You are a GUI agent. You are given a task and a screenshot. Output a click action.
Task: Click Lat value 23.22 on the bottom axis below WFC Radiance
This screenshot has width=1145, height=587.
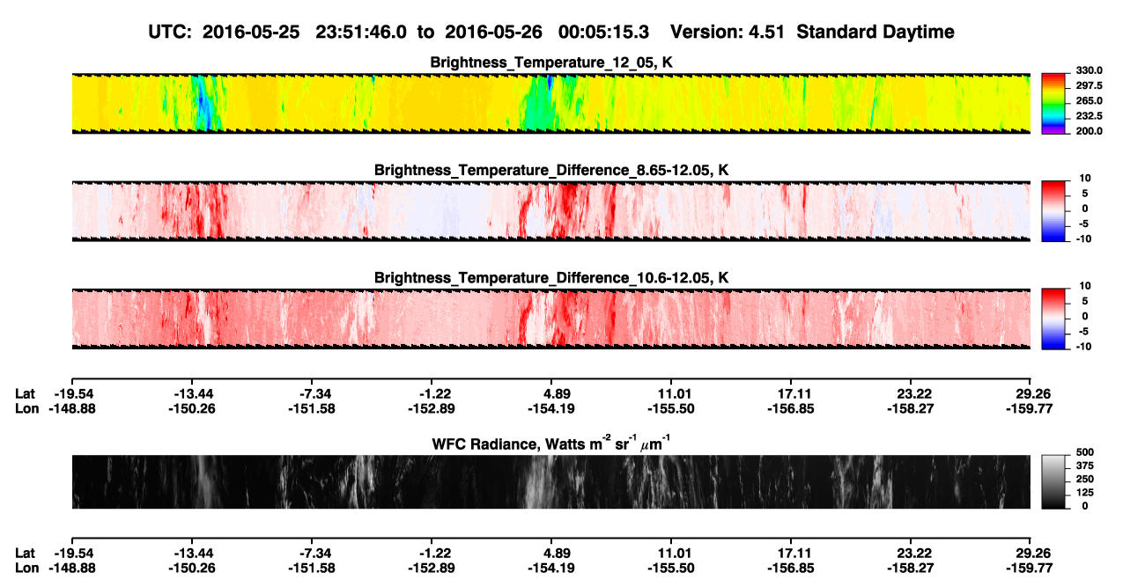click(x=910, y=553)
